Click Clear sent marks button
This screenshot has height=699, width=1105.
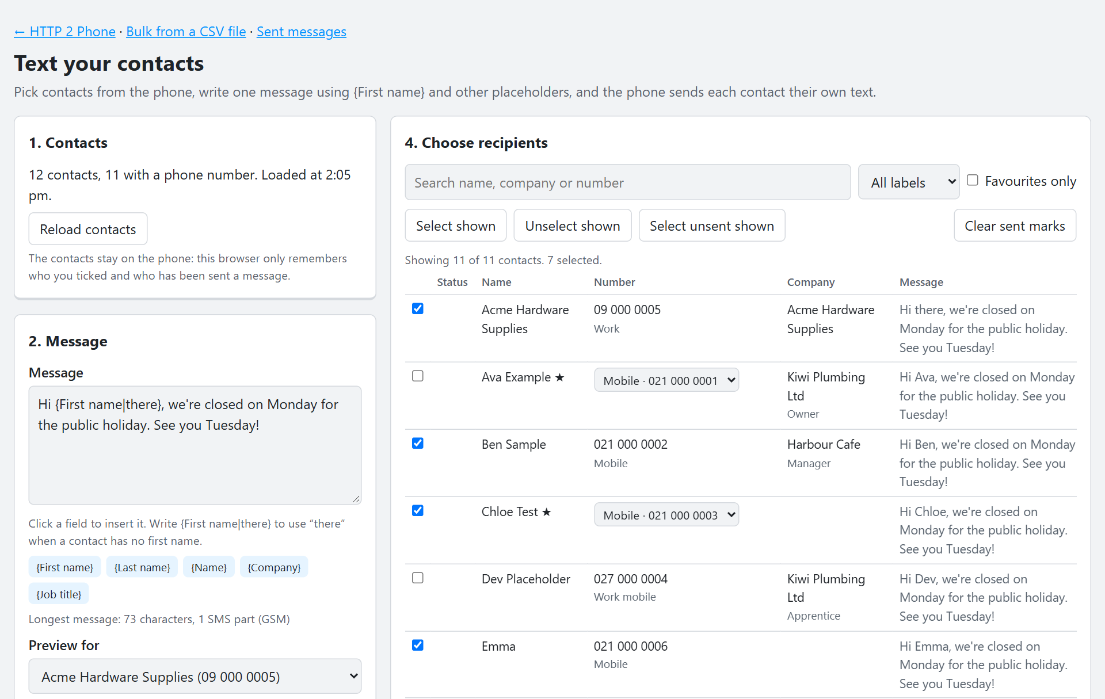point(1015,226)
